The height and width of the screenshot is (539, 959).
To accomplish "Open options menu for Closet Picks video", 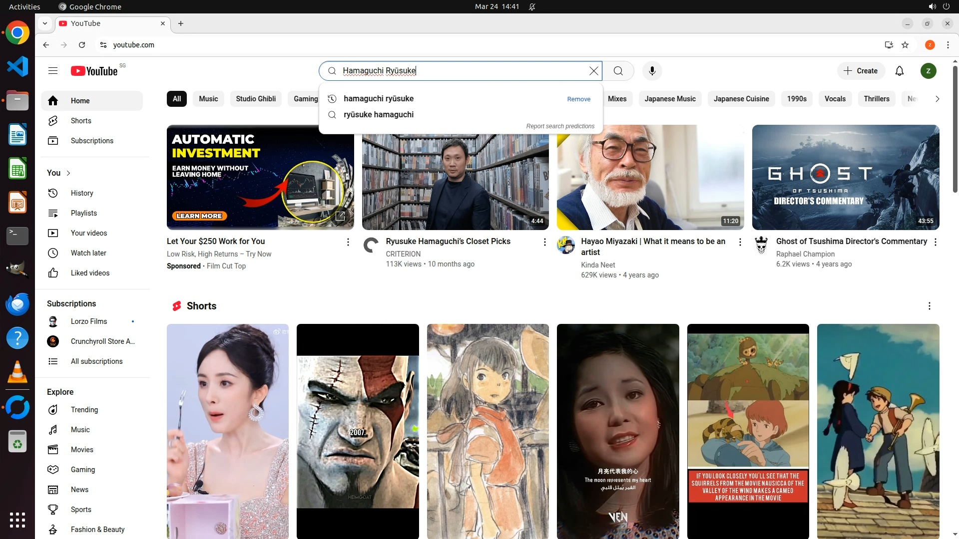I will click(544, 242).
